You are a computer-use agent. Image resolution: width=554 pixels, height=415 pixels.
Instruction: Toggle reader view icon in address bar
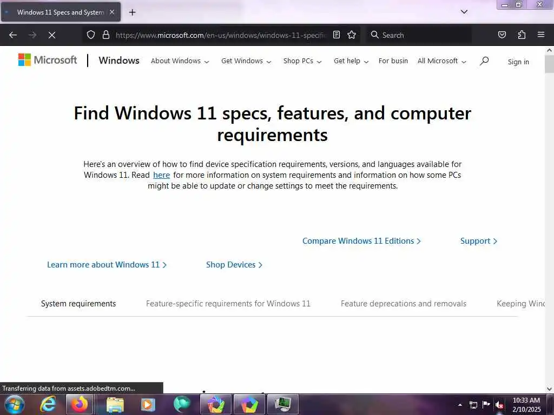[x=337, y=35]
